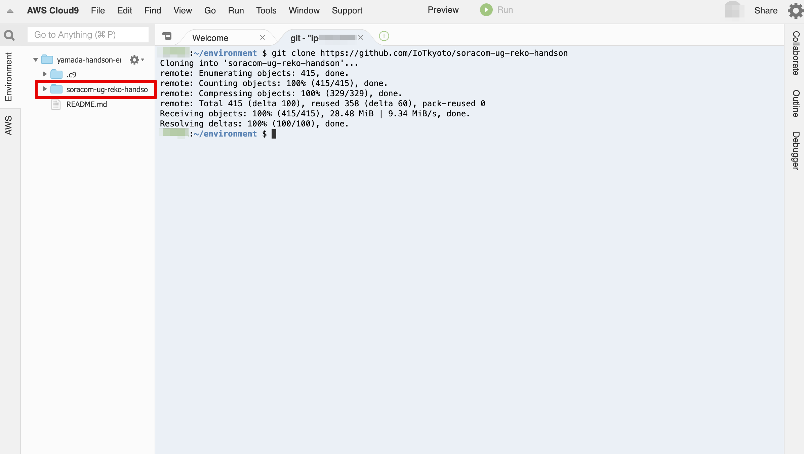
Task: Click the green Run play icon
Action: (486, 10)
